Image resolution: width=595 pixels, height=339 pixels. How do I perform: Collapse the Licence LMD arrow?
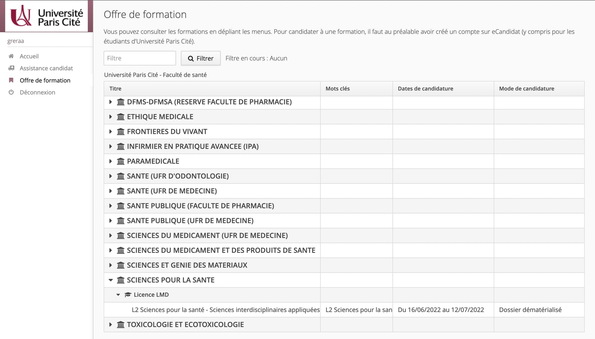tap(118, 295)
